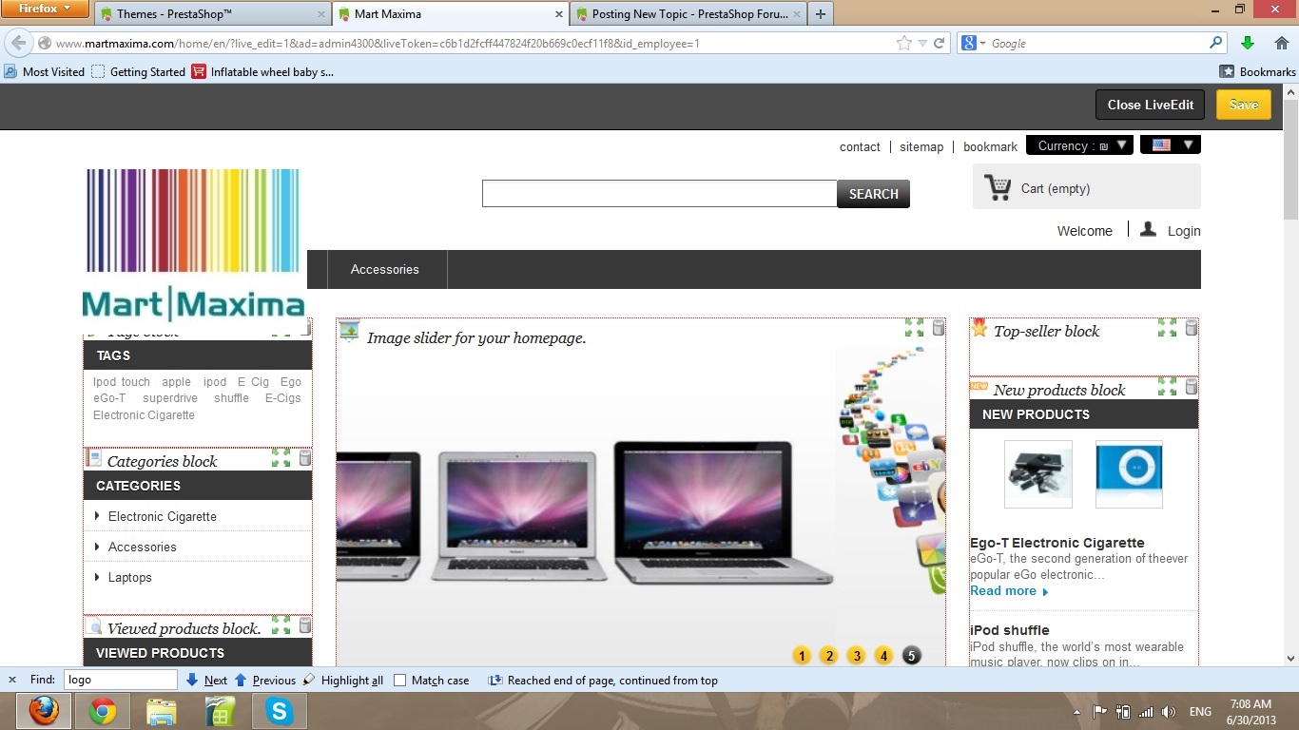
Task: Click the SEARCH button
Action: [874, 194]
